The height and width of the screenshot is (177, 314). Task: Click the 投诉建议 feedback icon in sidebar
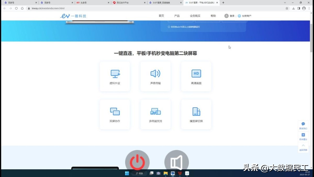(303, 135)
